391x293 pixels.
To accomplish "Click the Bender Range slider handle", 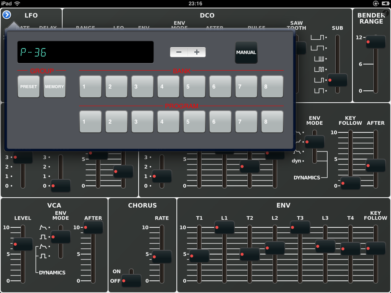I will pos(376,42).
